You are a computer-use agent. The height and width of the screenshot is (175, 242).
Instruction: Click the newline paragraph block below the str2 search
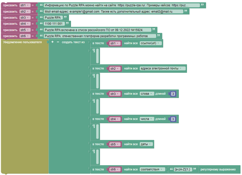[95, 81]
